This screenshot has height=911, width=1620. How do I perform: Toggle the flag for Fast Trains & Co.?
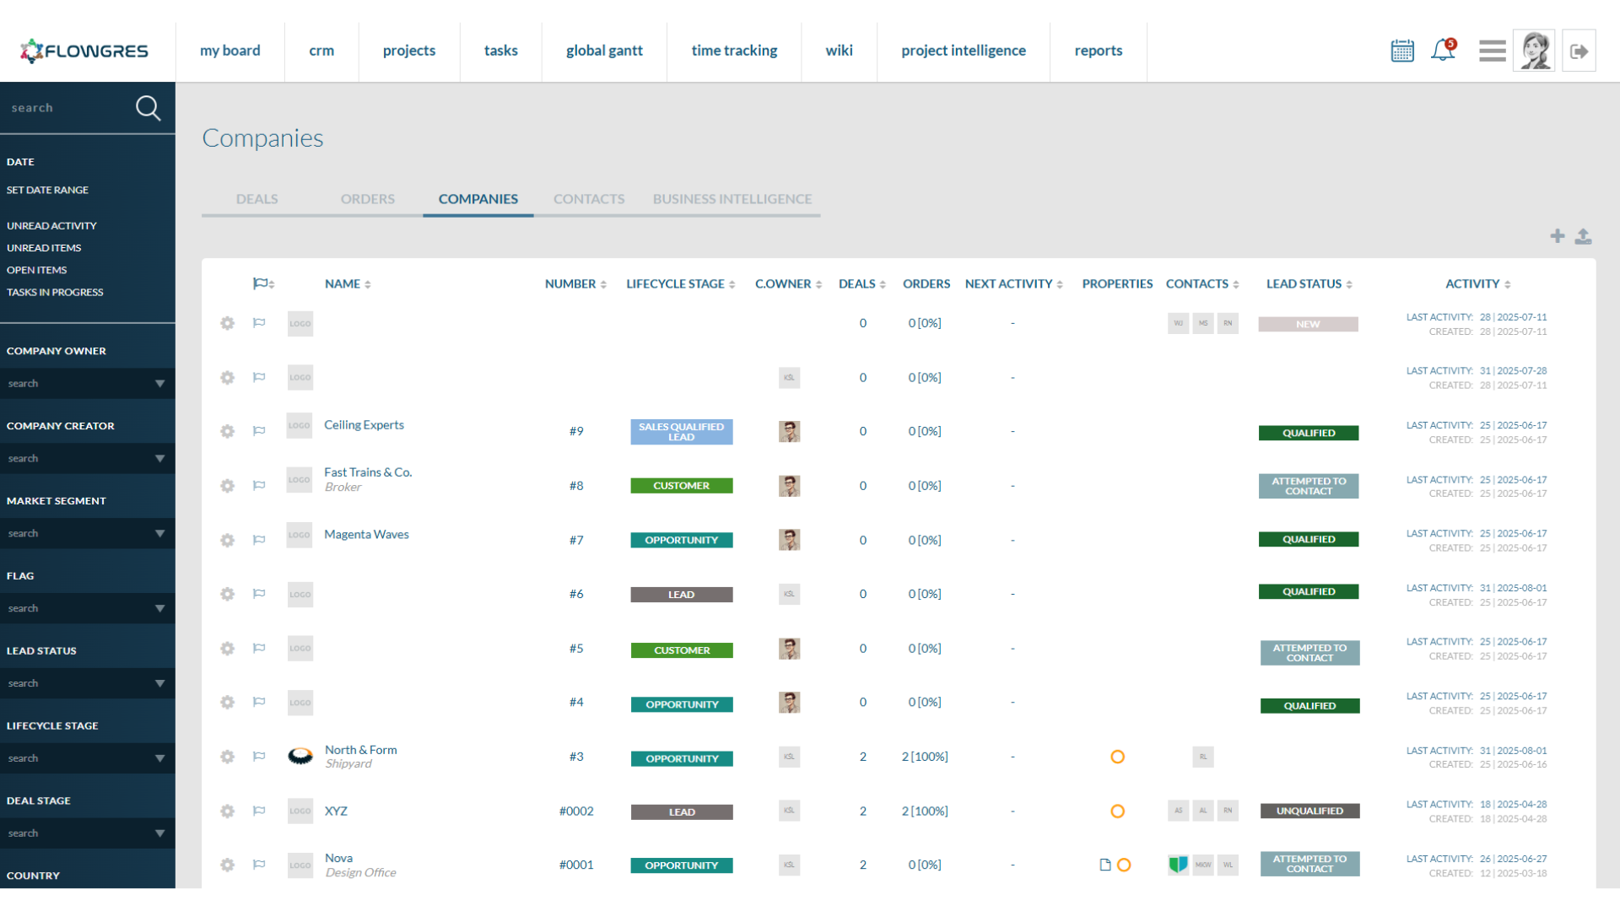pos(259,485)
